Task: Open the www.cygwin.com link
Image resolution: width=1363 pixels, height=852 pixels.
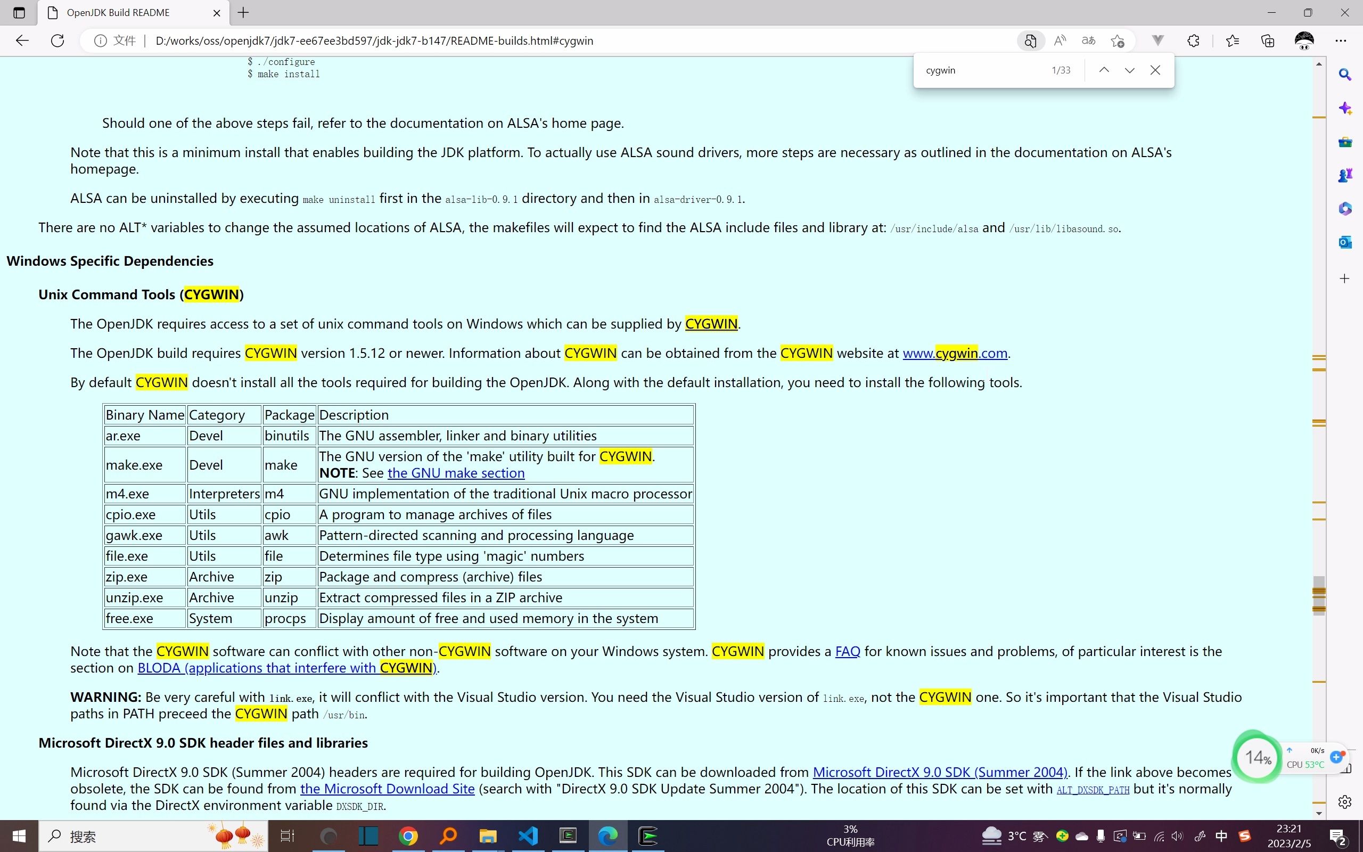Action: pos(955,353)
